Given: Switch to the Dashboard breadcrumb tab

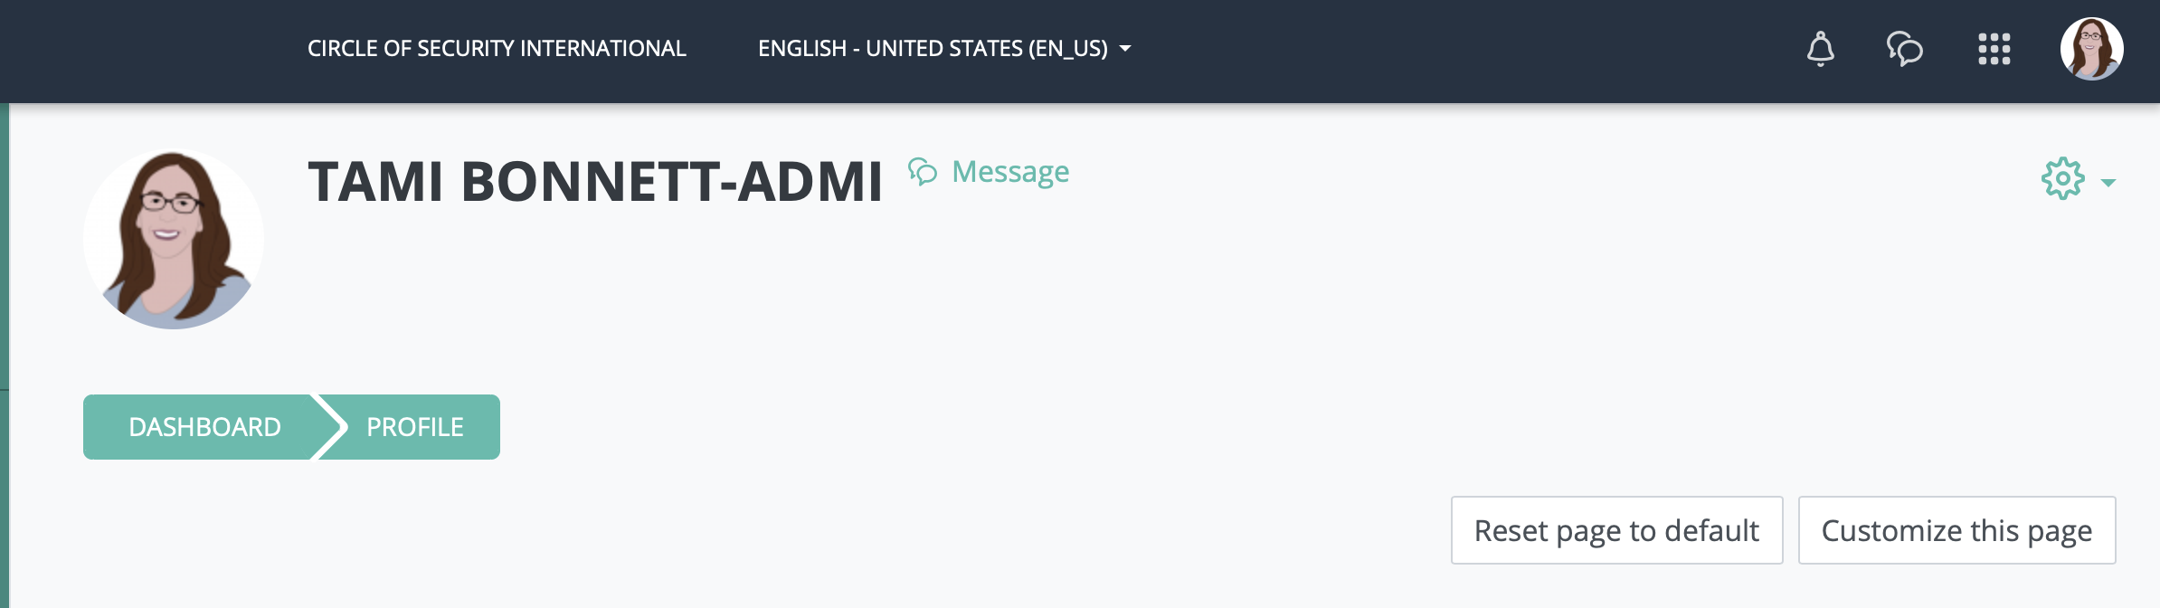Looking at the screenshot, I should (204, 425).
